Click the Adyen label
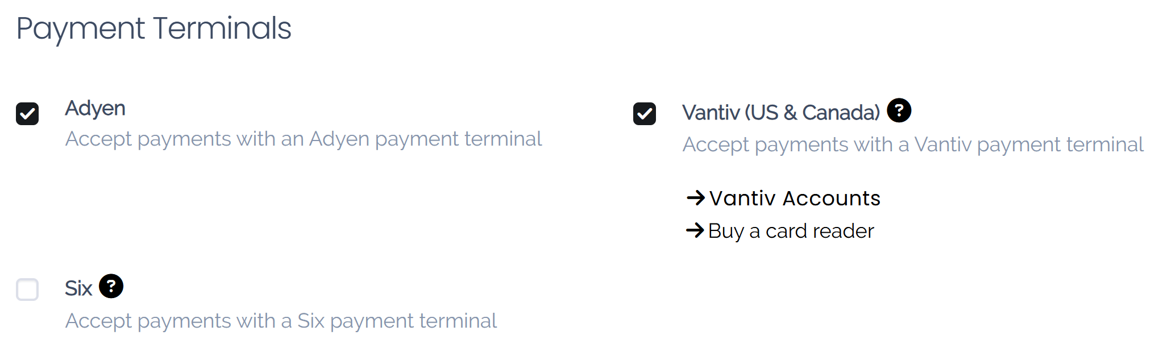The width and height of the screenshot is (1163, 343). coord(95,108)
